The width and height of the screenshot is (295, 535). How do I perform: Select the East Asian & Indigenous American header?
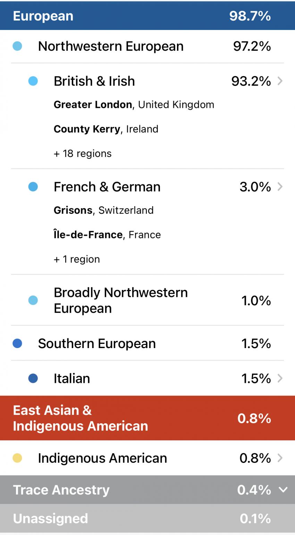pyautogui.click(x=147, y=418)
